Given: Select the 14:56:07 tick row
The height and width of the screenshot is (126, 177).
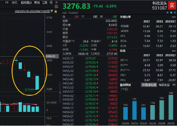Looking at the screenshot, I should pyautogui.click(x=90, y=100).
